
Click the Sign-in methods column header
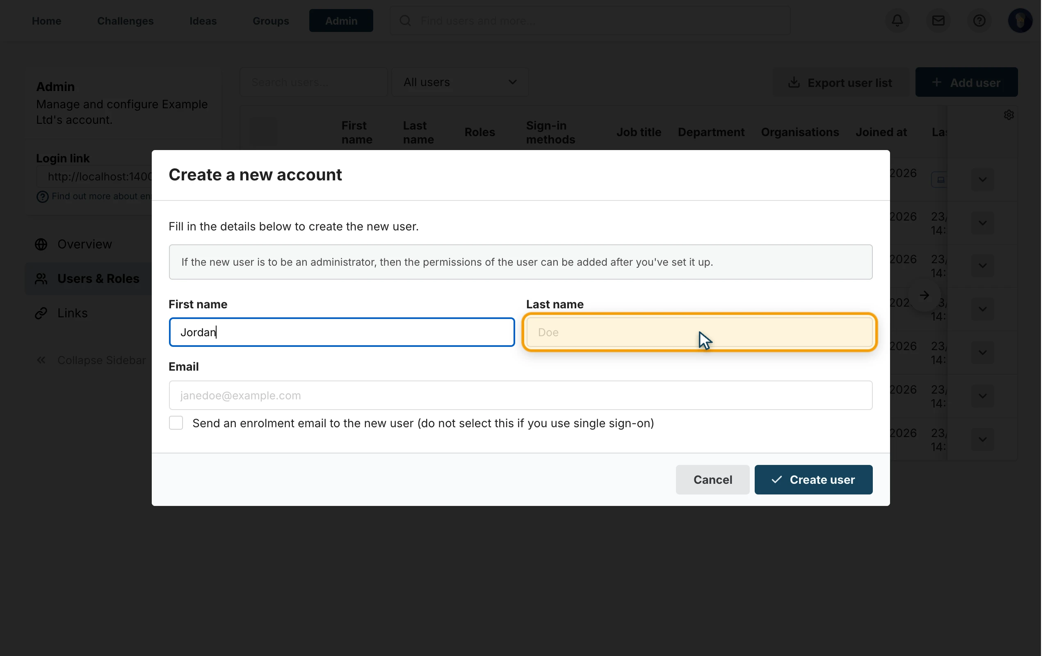(x=550, y=132)
